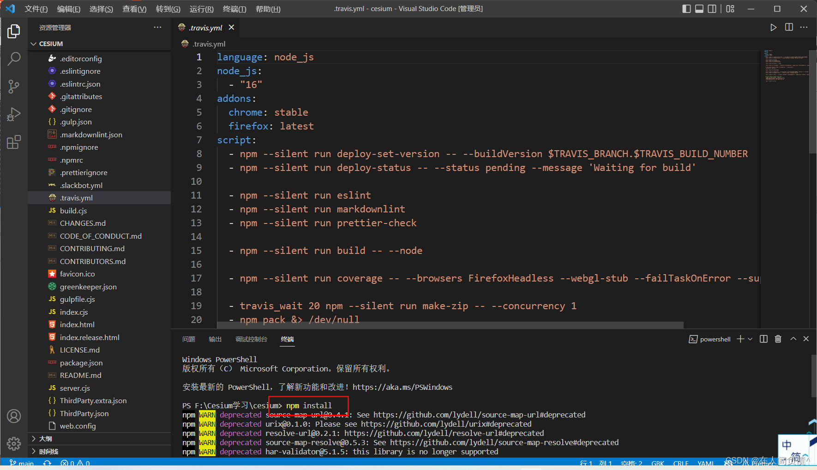Open the new terminal profile dropdown arrow
This screenshot has height=470, width=817.
coord(750,339)
